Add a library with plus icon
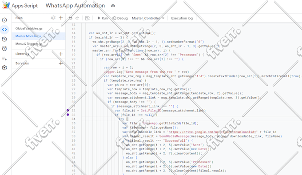Viewport: 302px width, 175px height. point(61,54)
